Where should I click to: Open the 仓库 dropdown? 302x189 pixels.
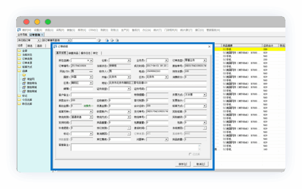coord(128,61)
